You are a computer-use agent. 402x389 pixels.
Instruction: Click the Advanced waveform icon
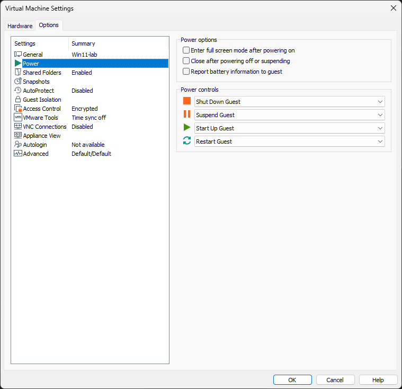pyautogui.click(x=18, y=154)
